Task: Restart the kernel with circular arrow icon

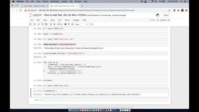Action: point(69,24)
